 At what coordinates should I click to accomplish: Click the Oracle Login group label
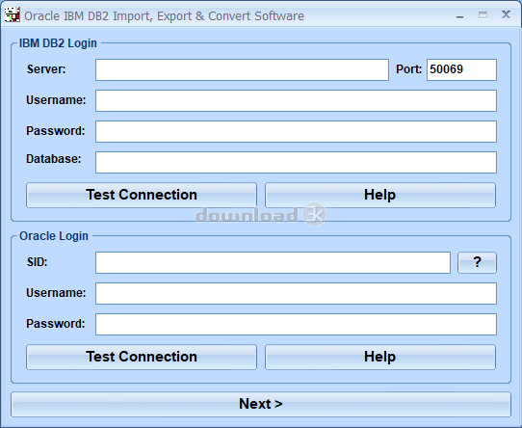pyautogui.click(x=54, y=236)
